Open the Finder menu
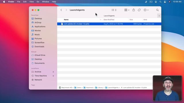184x103 pixels. click(x=11, y=2)
